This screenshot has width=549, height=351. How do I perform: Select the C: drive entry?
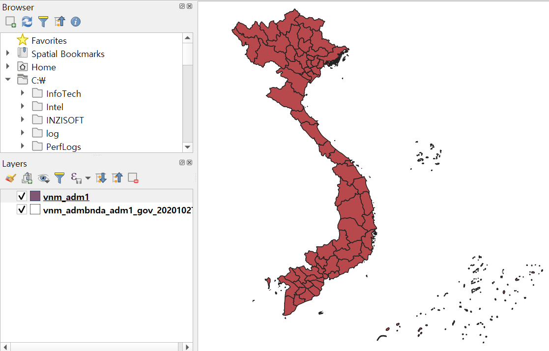(38, 81)
